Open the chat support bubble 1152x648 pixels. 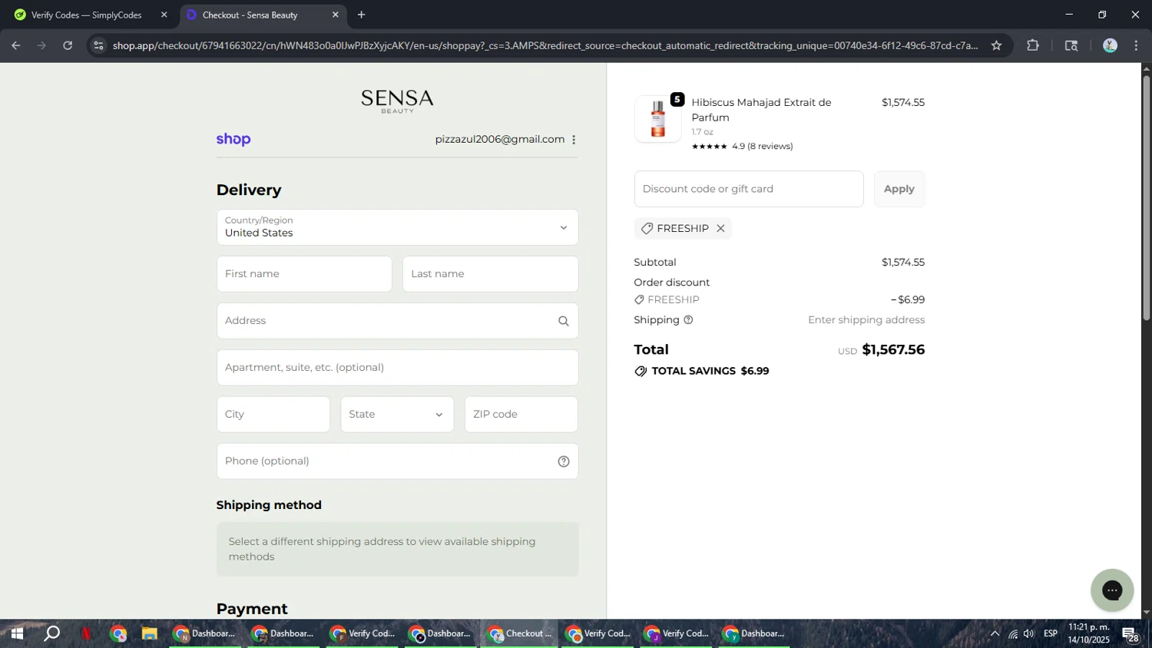pos(1112,590)
